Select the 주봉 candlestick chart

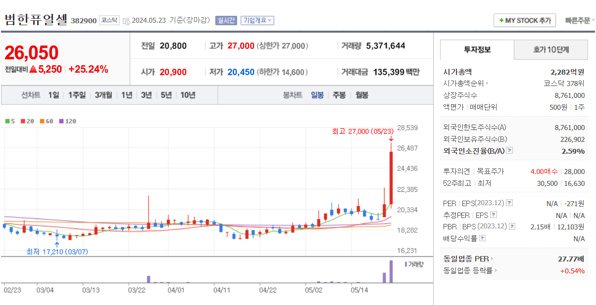339,95
